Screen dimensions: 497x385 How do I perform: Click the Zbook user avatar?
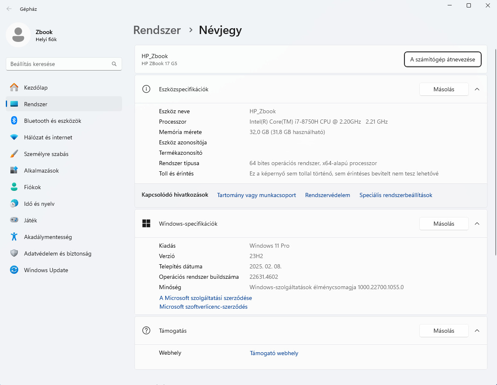[x=18, y=35]
